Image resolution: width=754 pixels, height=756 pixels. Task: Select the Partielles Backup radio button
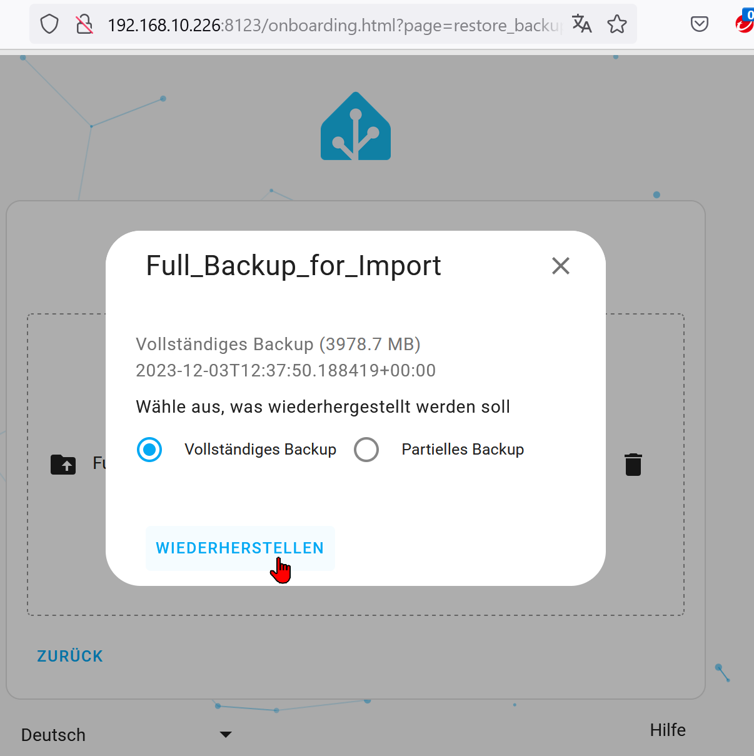point(366,450)
